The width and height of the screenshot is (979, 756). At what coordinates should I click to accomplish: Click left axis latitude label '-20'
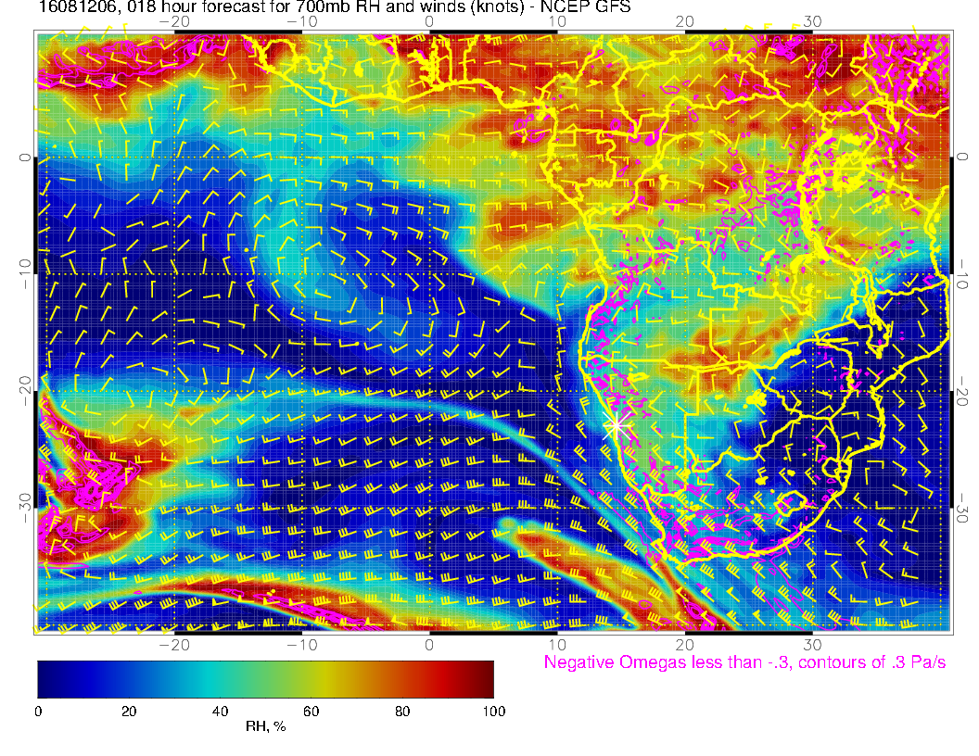click(24, 390)
